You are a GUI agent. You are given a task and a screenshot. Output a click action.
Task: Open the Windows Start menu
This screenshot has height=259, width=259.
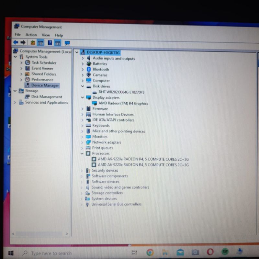click(x=11, y=253)
